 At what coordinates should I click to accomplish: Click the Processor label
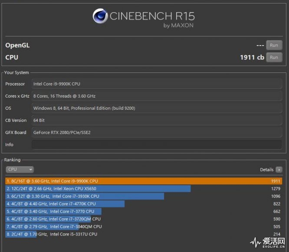tap(15, 84)
